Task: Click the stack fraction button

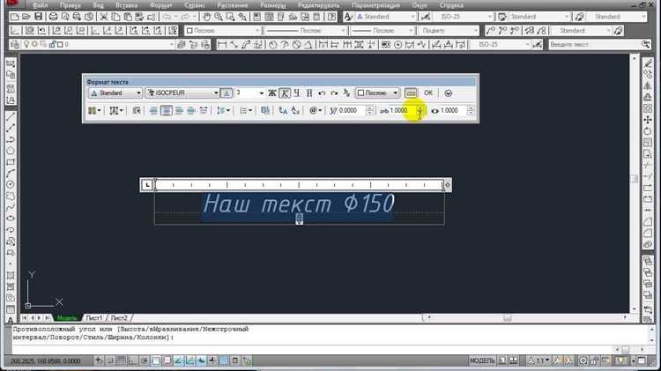Action: (x=346, y=93)
